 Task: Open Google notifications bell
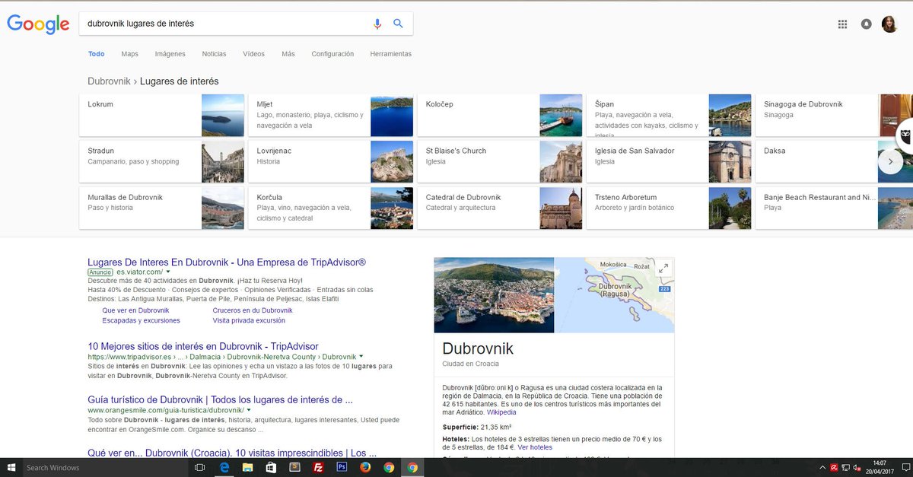tap(866, 24)
